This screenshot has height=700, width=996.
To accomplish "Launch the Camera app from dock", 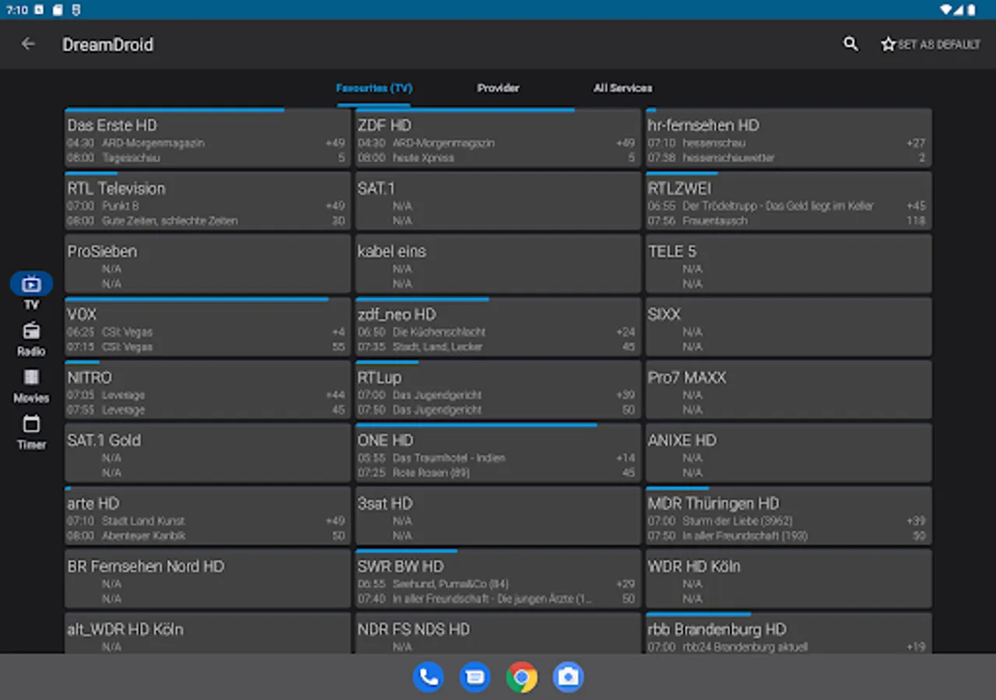I will [x=568, y=677].
